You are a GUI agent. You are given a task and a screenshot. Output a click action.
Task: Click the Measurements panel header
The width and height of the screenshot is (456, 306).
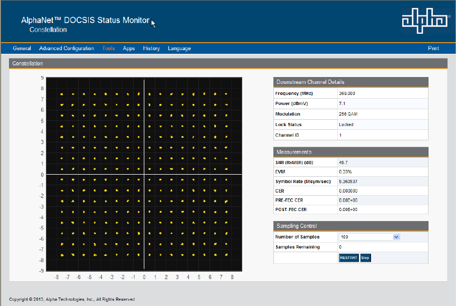[x=351, y=152]
